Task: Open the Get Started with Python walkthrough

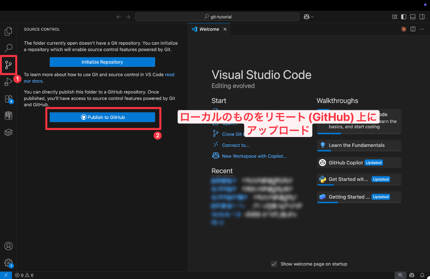Action: pos(359,179)
